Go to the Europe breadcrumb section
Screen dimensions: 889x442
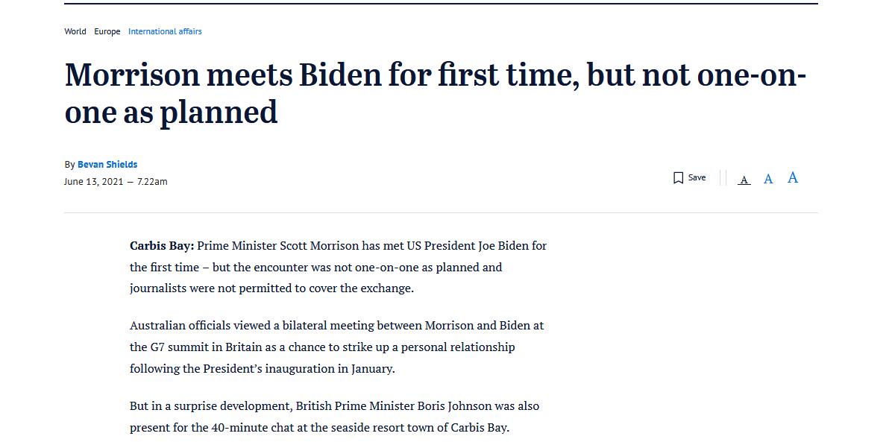tap(107, 31)
